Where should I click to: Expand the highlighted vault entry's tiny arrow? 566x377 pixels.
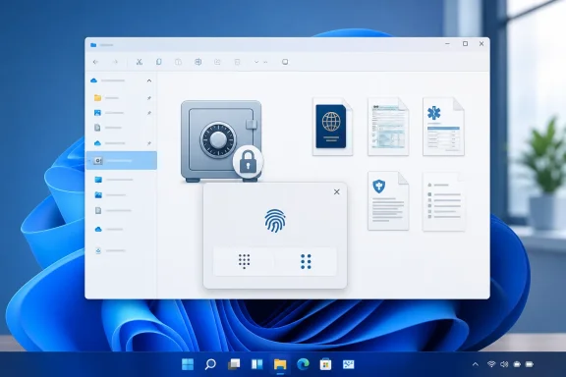(x=89, y=161)
